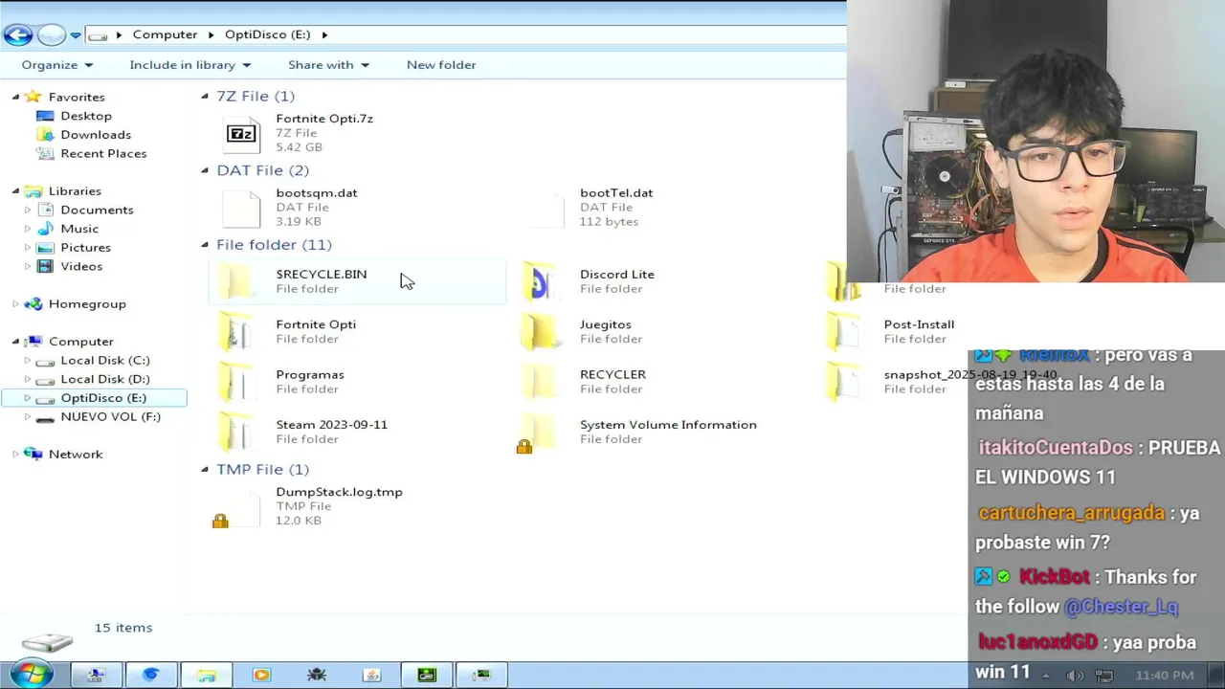The image size is (1225, 689).
Task: Select Homegroup in the navigation pane
Action: point(87,304)
